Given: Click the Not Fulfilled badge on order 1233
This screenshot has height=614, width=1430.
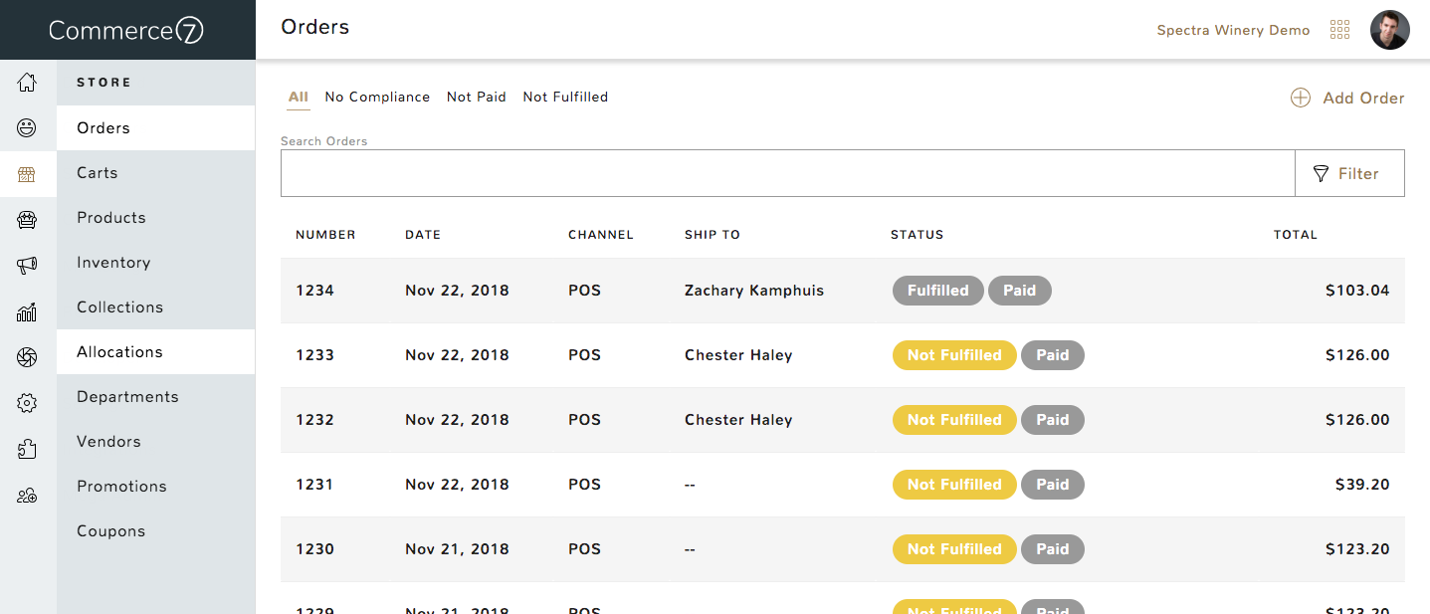Looking at the screenshot, I should coord(954,355).
